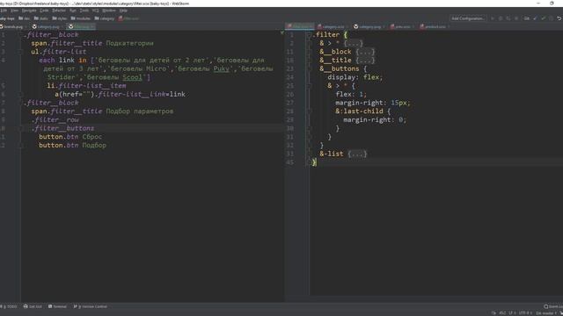Image resolution: width=563 pixels, height=316 pixels.
Task: Open the Run menu
Action: click(x=72, y=11)
